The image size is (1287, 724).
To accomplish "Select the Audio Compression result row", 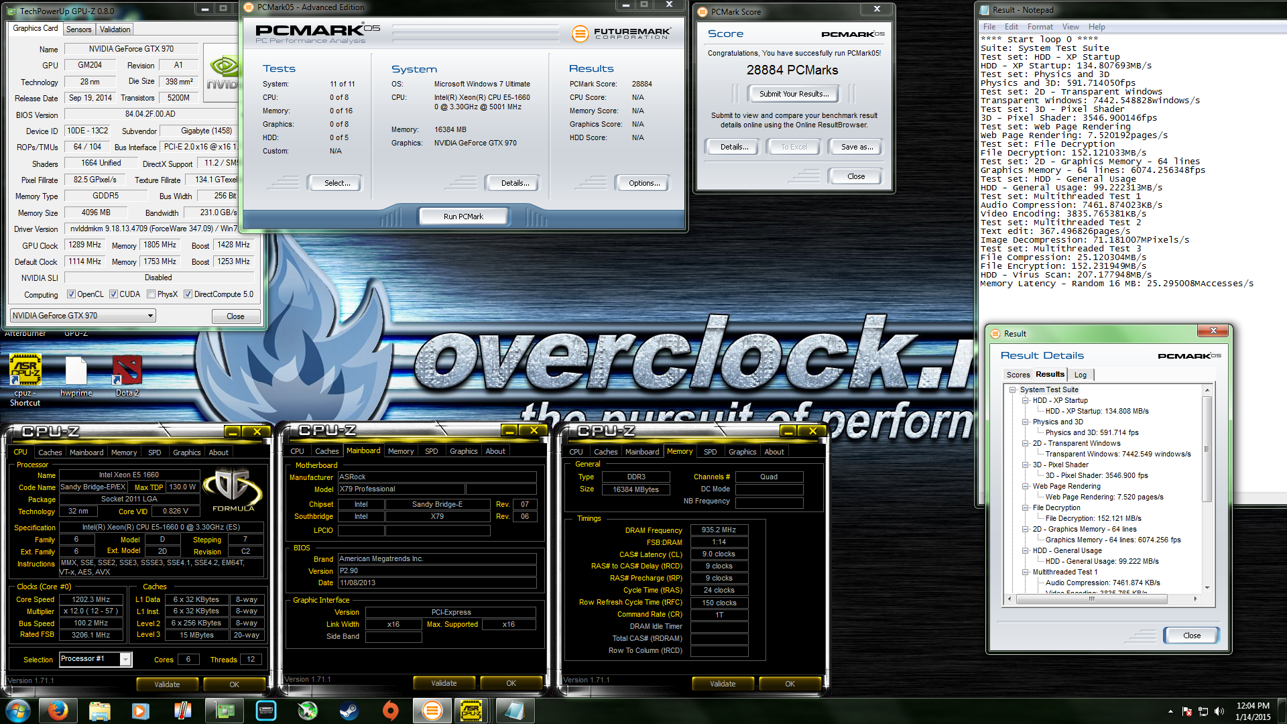I will pyautogui.click(x=1102, y=583).
